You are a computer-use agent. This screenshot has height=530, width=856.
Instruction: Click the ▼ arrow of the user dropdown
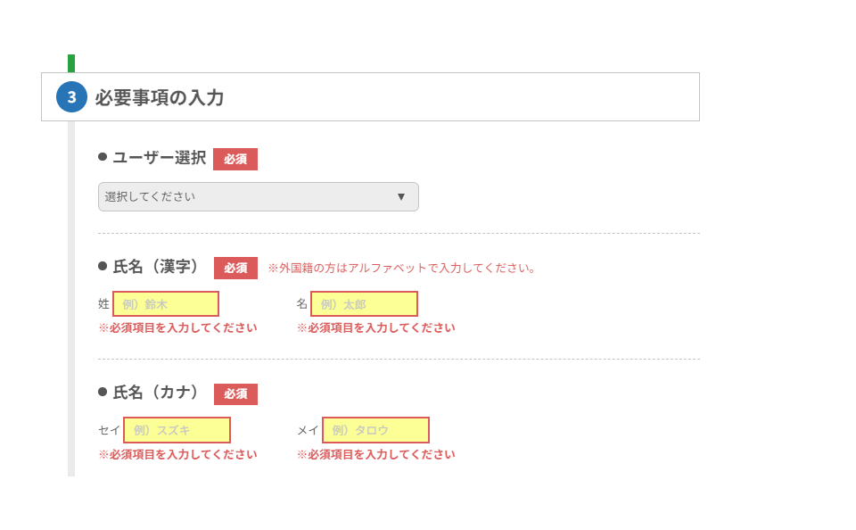click(x=401, y=196)
